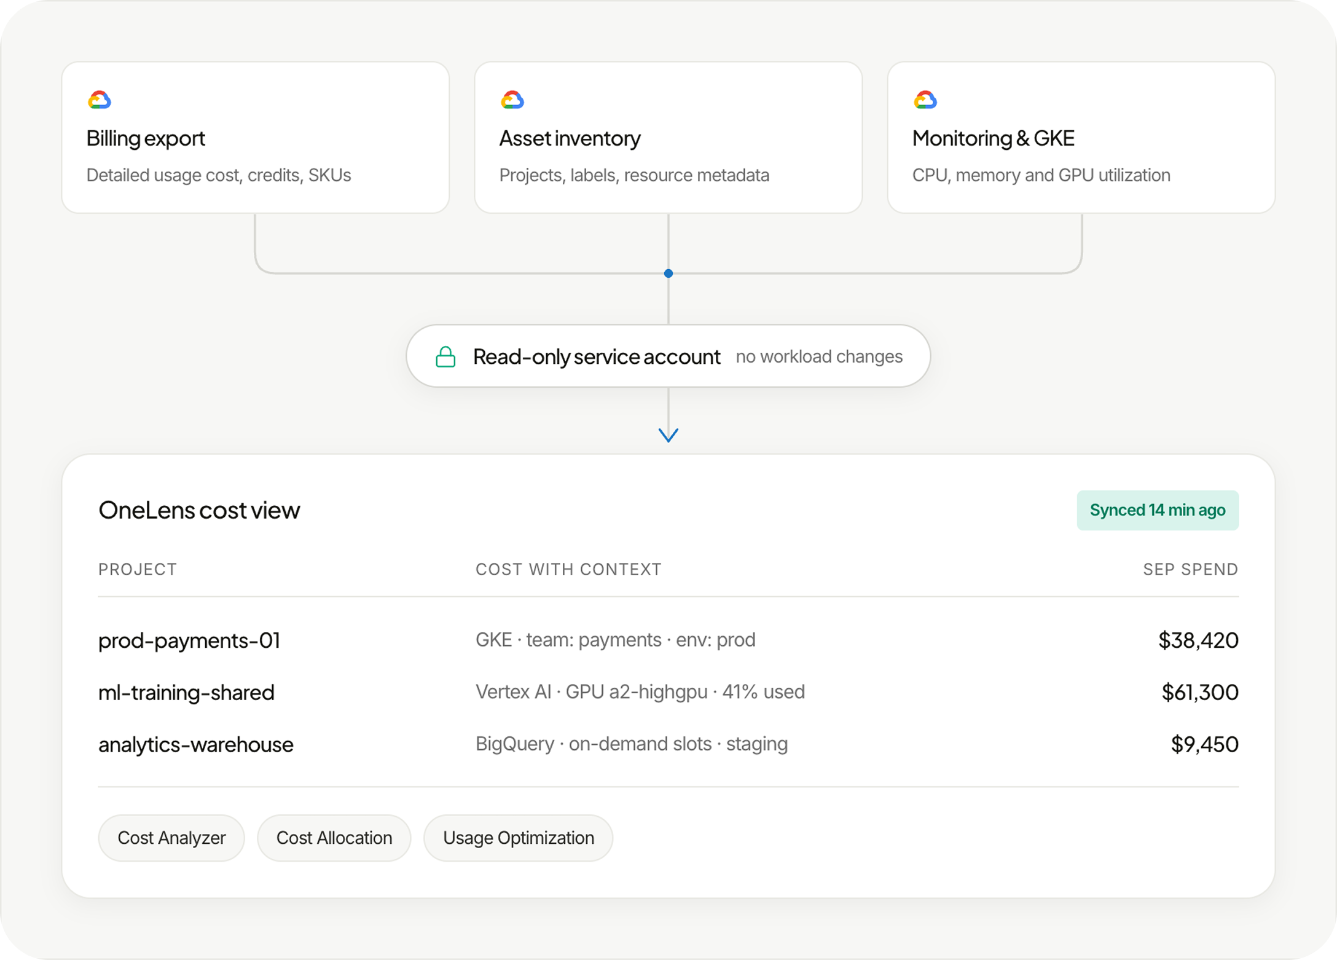Click 'GKE · team: payments · env: prod' context
This screenshot has width=1337, height=960.
pyautogui.click(x=616, y=640)
